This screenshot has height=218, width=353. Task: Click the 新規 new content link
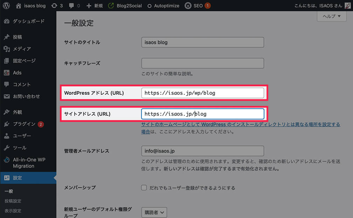(98, 6)
